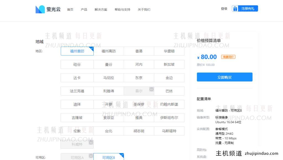The image size is (283, 160).
Task: Select the 华盛顿 region
Action: pyautogui.click(x=169, y=51)
